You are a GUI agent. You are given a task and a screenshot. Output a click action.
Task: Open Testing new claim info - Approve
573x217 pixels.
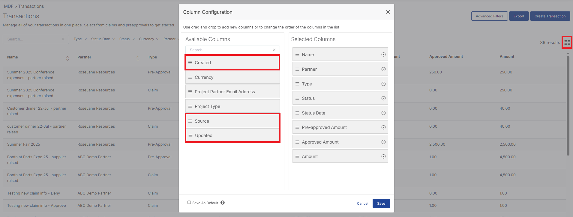pyautogui.click(x=37, y=206)
